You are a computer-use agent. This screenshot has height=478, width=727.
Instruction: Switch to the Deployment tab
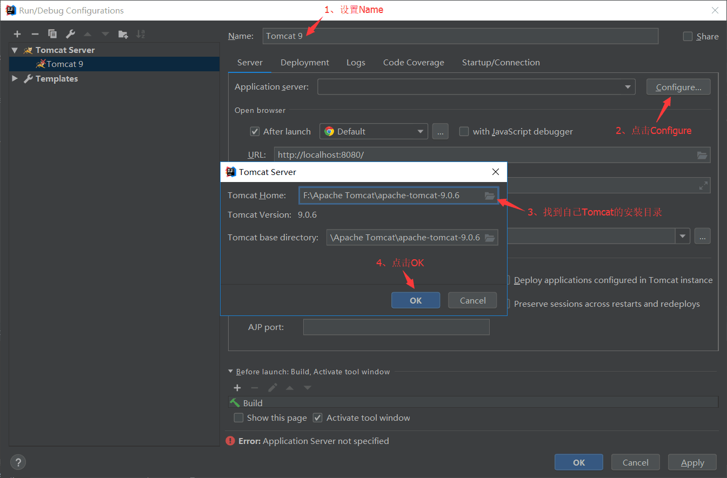coord(304,62)
